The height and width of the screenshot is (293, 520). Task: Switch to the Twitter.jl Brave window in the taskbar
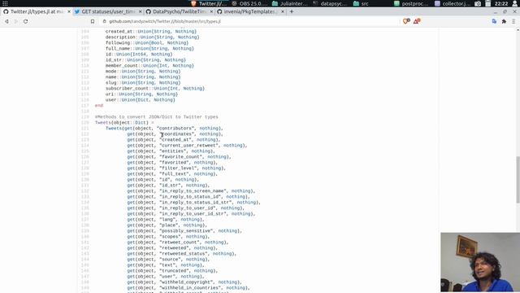pos(209,3)
